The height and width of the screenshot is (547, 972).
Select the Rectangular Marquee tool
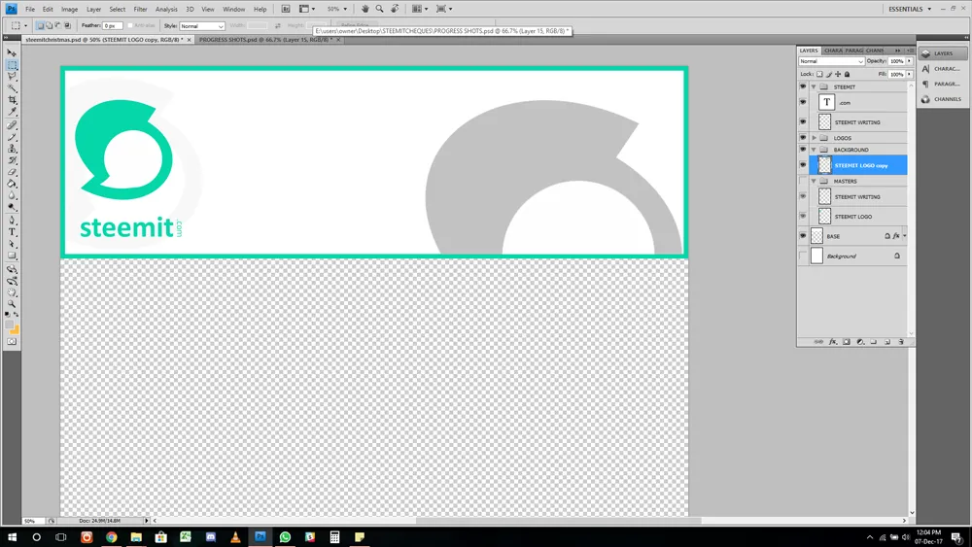tap(12, 65)
